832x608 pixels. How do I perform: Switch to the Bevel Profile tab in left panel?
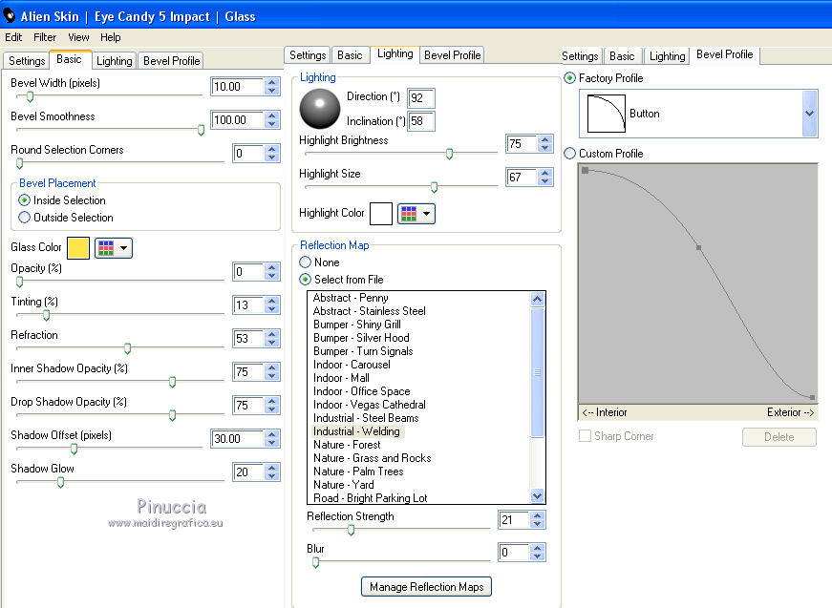click(x=171, y=61)
